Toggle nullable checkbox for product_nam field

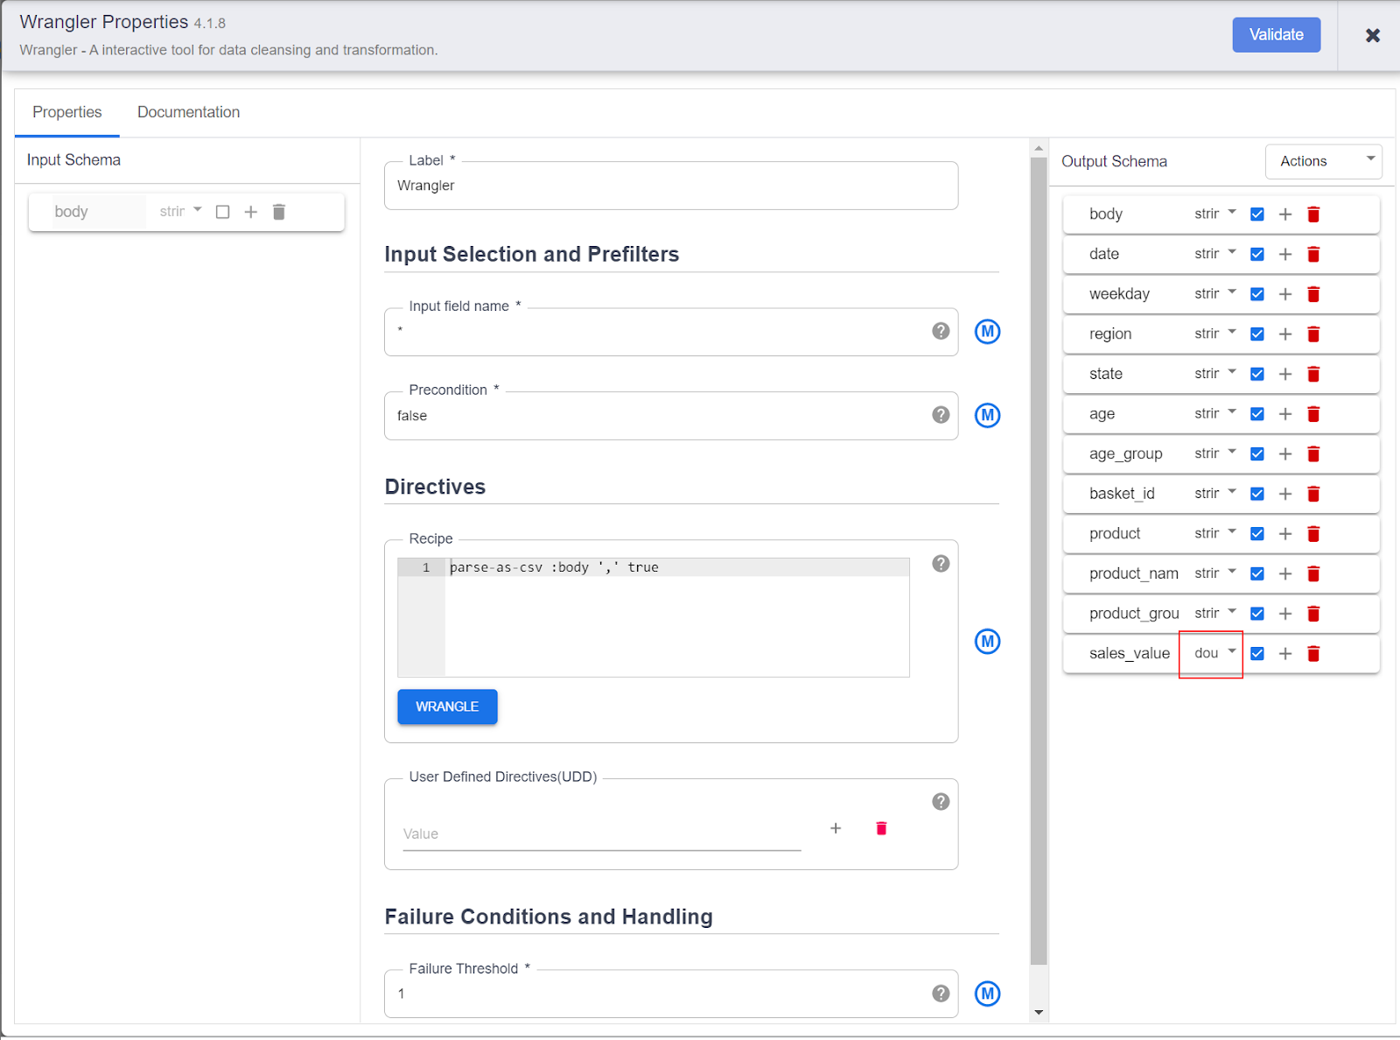(x=1257, y=574)
